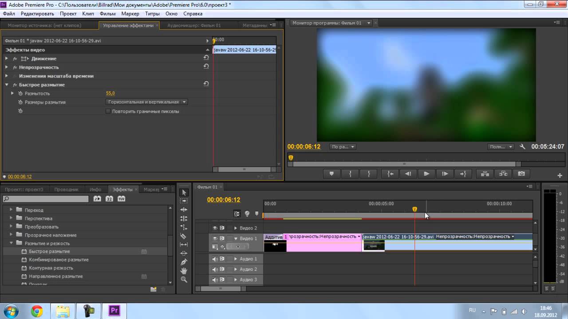Select Контурная резкость effect
This screenshot has height=319, width=568.
tap(51, 268)
